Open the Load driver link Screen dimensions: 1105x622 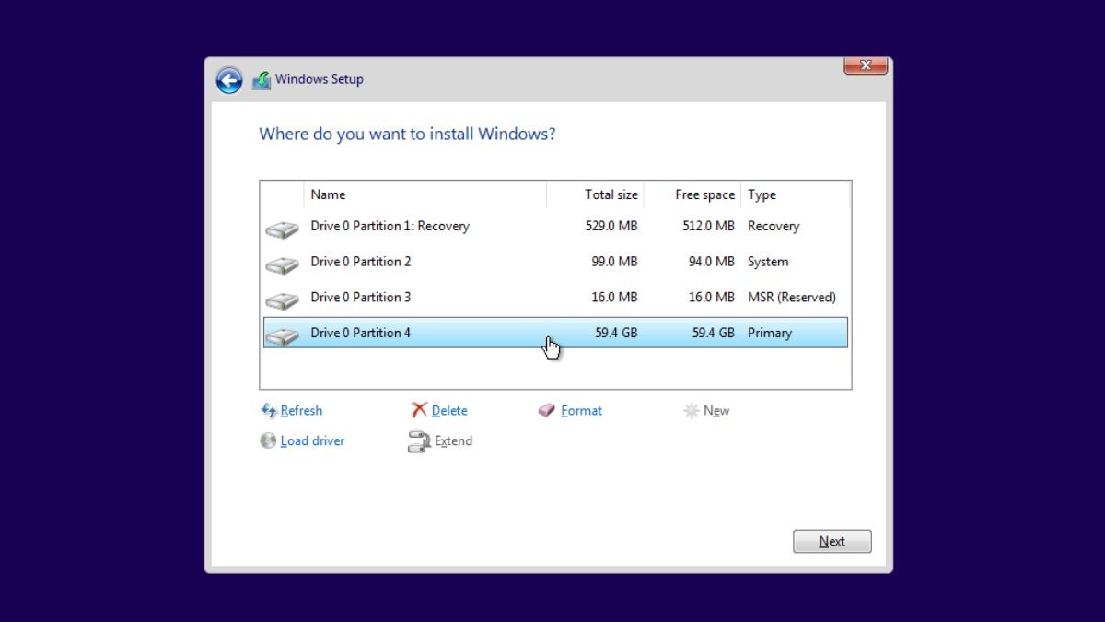tap(312, 441)
